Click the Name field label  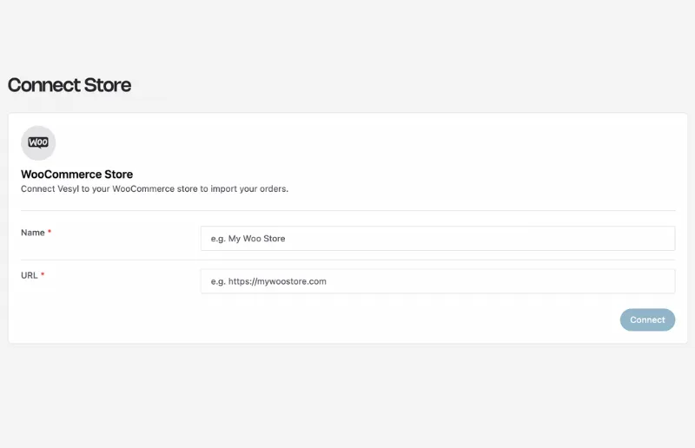(33, 233)
